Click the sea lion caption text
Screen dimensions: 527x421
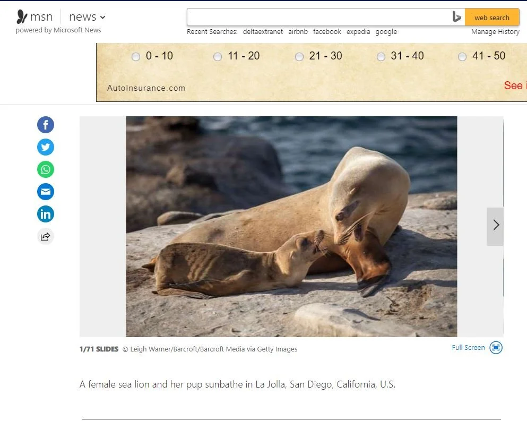click(237, 384)
